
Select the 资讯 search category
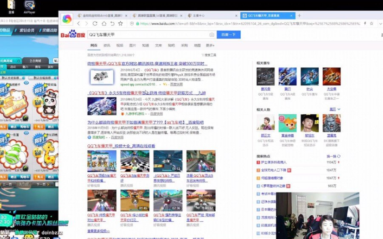tap(107, 46)
